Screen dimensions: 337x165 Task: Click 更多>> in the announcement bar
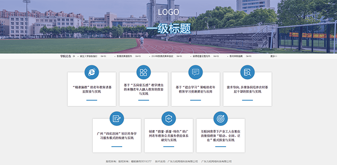(x=274, y=56)
